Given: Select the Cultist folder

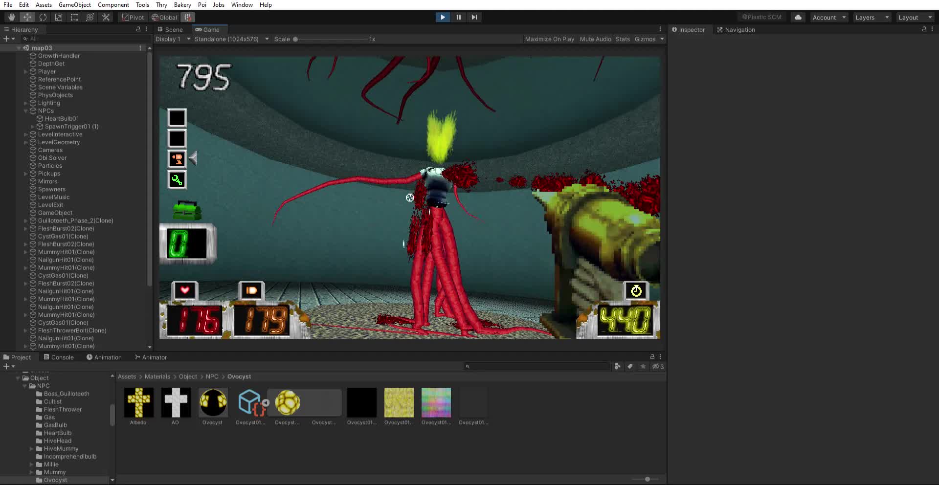Looking at the screenshot, I should coord(53,402).
